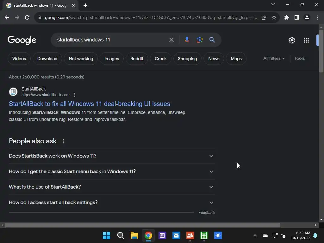View site information lock icon

click(40, 18)
